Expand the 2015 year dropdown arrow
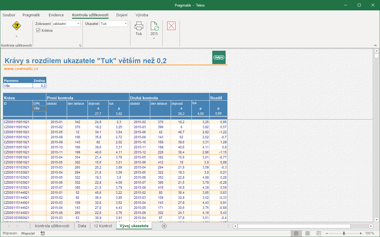The image size is (380, 237). [x=154, y=38]
